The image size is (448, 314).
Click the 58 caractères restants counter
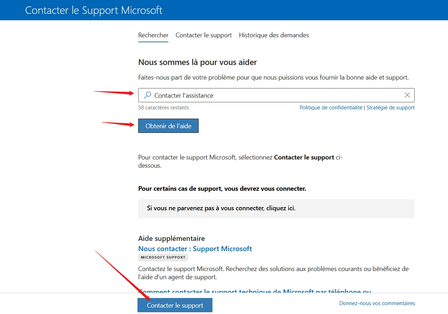[163, 108]
